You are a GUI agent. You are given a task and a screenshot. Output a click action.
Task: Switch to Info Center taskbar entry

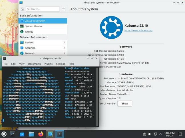pos(50,134)
